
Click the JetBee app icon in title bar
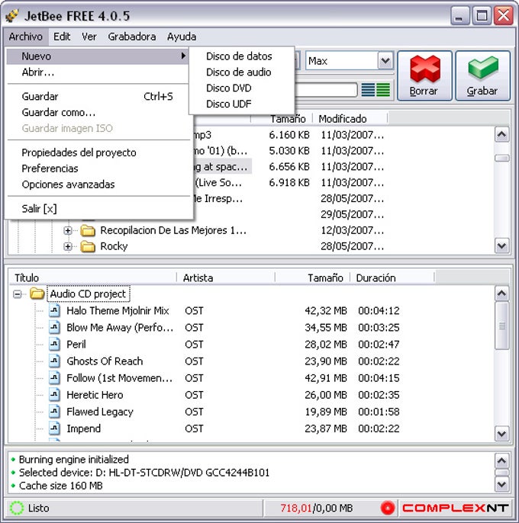[x=12, y=16]
